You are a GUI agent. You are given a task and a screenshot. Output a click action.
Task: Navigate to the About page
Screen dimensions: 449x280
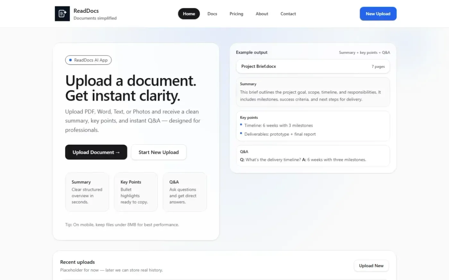coord(262,14)
